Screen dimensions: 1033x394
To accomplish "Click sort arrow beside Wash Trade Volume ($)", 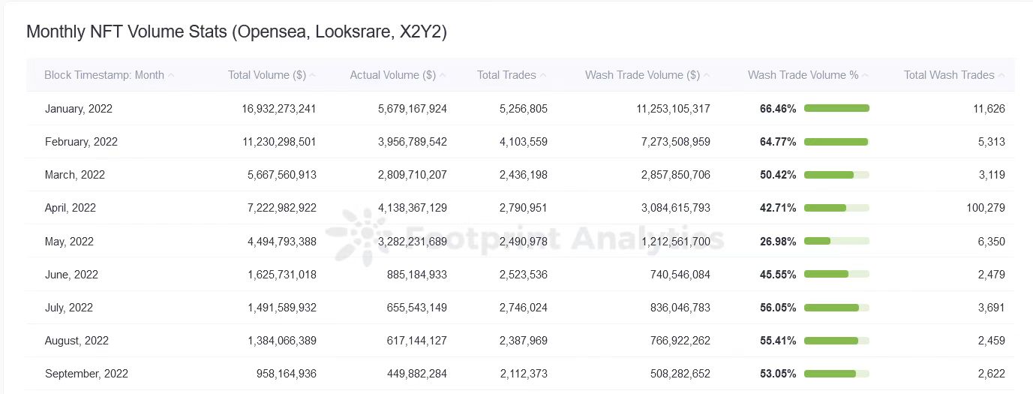I will [x=707, y=76].
